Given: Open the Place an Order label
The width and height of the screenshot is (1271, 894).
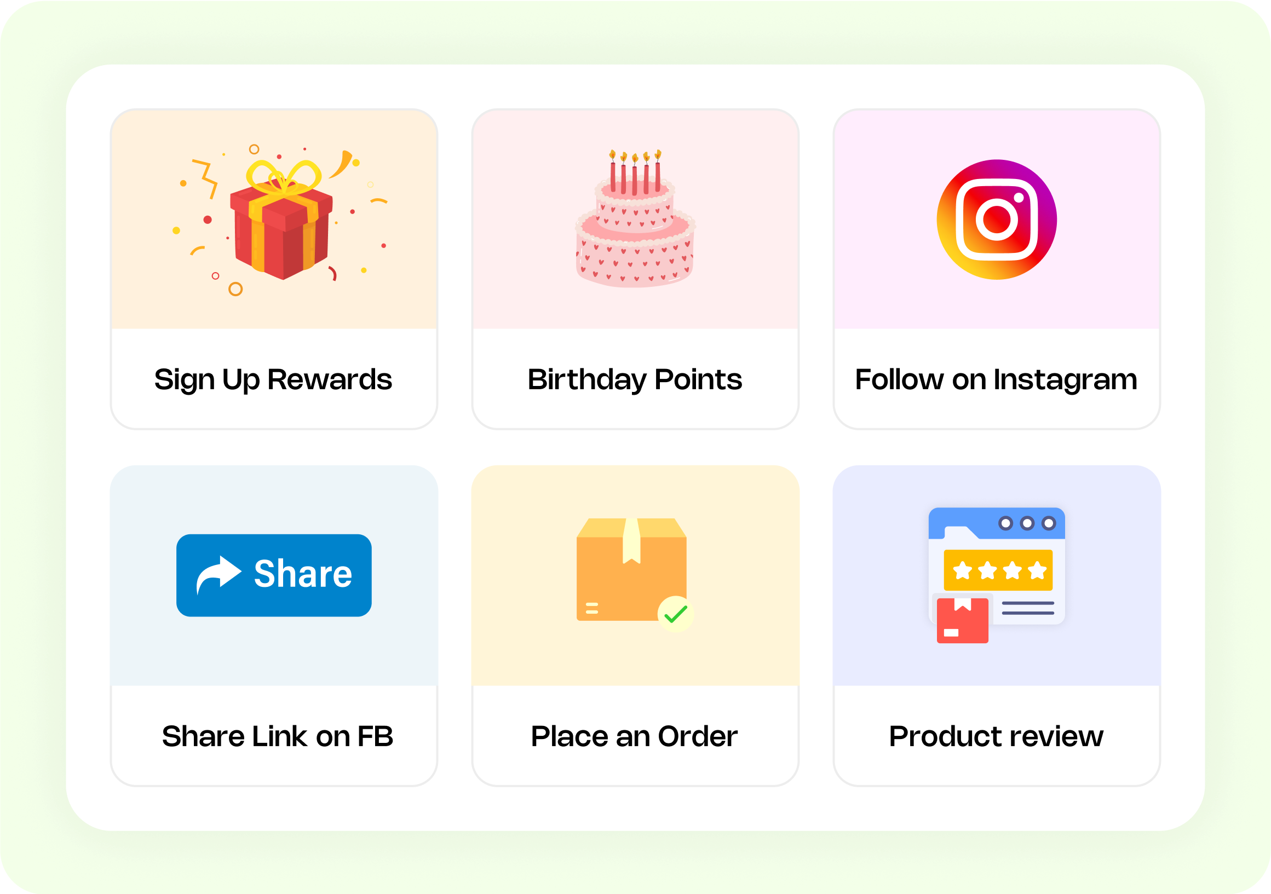Looking at the screenshot, I should pyautogui.click(x=634, y=736).
